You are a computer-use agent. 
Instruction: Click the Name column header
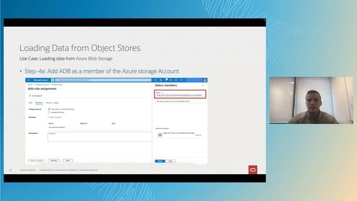[x=51, y=123]
